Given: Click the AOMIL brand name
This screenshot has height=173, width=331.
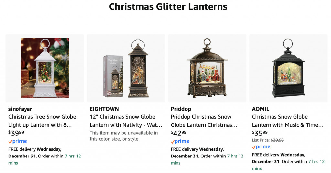Looking at the screenshot, I should pos(261,109).
